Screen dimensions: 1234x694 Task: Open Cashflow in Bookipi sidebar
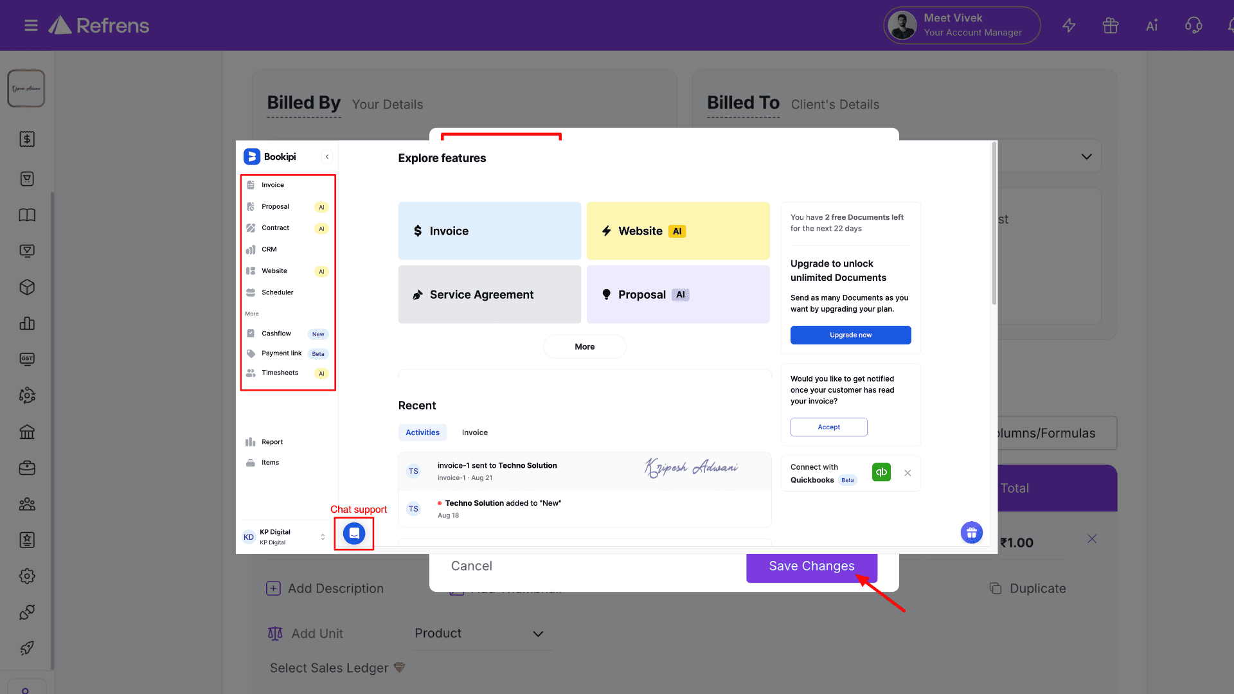tap(276, 334)
